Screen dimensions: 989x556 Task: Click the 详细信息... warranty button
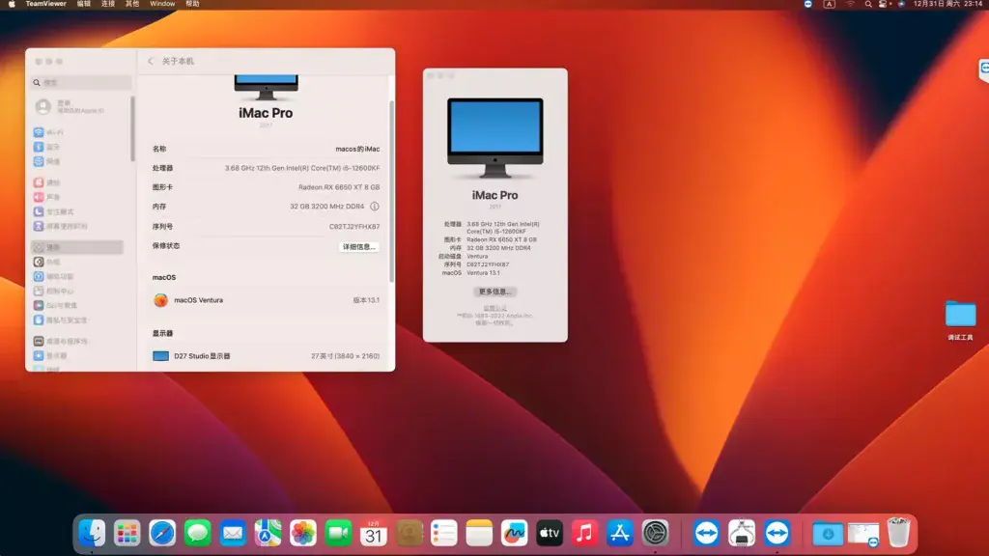[359, 246]
